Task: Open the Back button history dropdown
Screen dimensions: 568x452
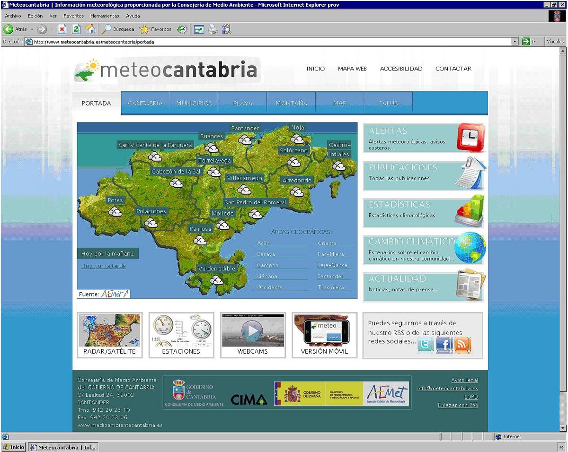Action: (x=32, y=29)
